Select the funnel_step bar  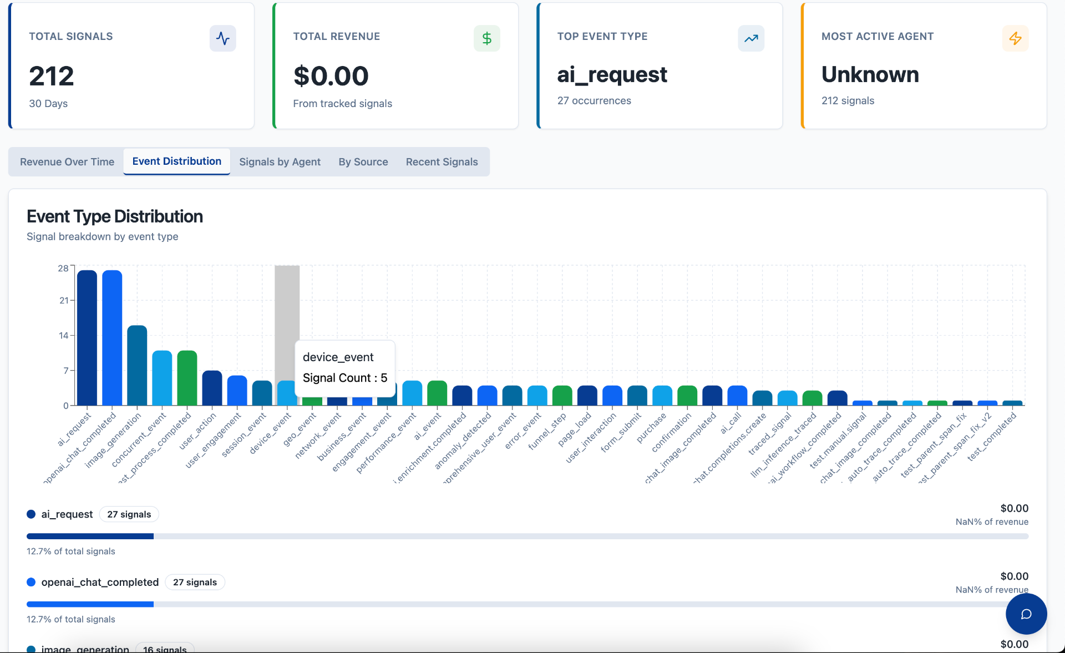pyautogui.click(x=562, y=396)
